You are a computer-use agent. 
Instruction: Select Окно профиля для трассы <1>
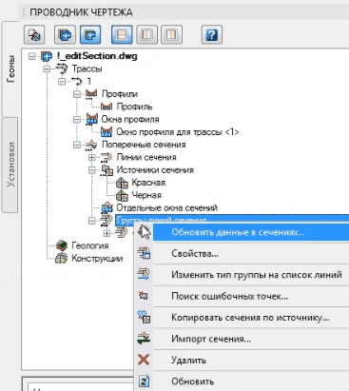click(x=178, y=132)
